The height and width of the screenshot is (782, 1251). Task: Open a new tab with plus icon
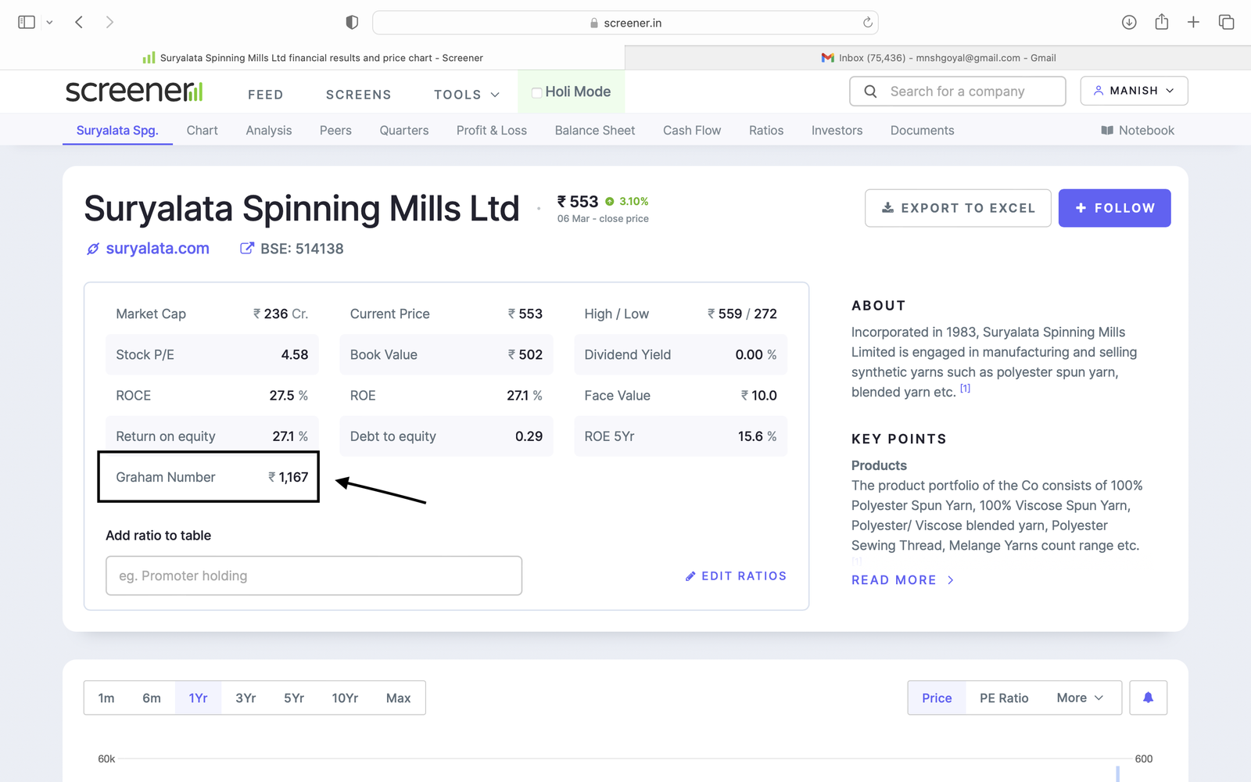1193,22
